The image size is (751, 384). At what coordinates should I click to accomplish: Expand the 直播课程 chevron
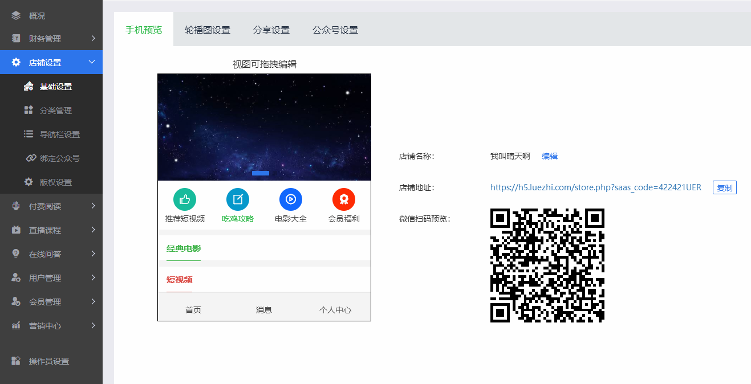point(93,230)
